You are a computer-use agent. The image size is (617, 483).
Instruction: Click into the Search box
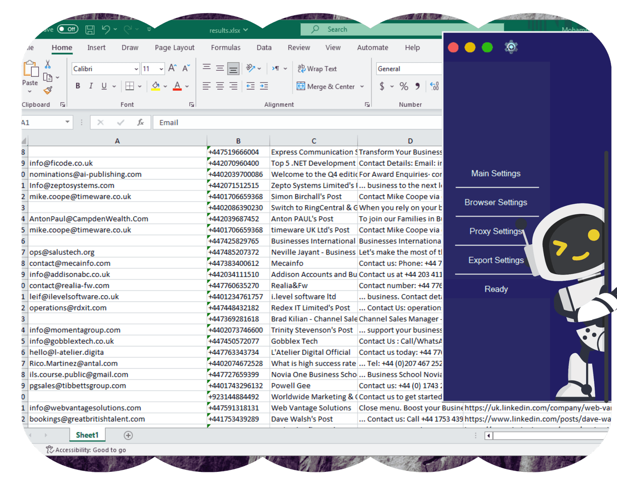402,29
